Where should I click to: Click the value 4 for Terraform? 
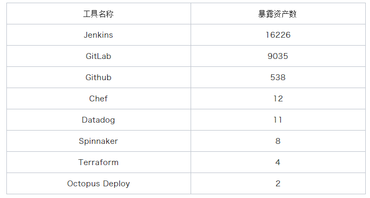tap(278, 162)
